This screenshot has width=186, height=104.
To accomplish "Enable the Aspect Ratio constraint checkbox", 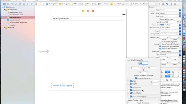I will coord(128,93).
